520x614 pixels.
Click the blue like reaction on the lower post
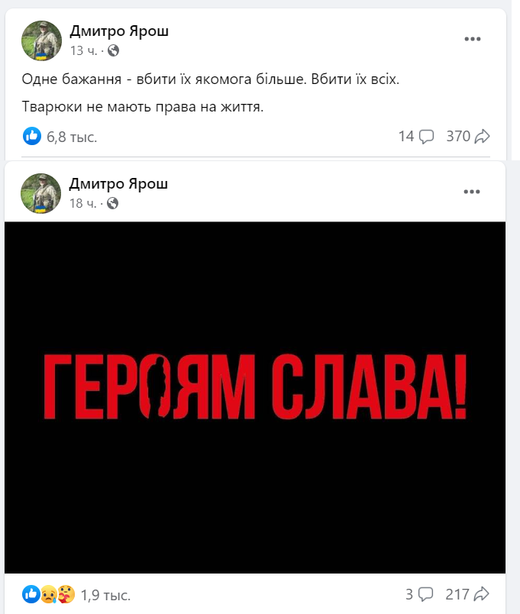pyautogui.click(x=31, y=594)
